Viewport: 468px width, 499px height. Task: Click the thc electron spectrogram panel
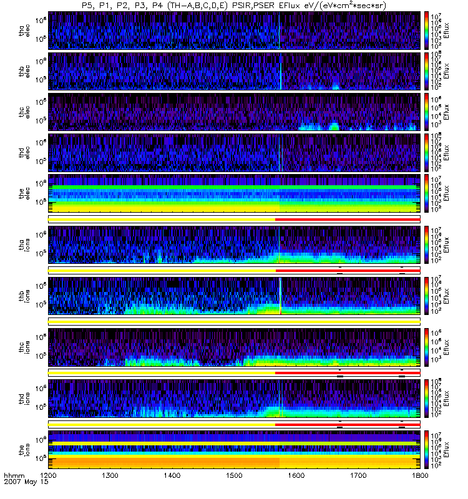tap(235, 112)
